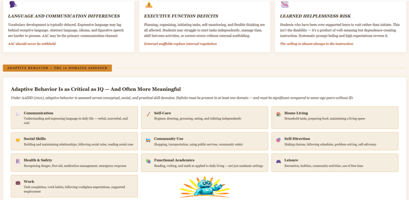Click 'Vocabulary development is typically delayed' paragraph

click(x=66, y=30)
